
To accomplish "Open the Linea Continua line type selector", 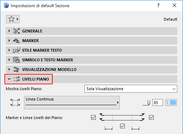I will [x=72, y=103].
